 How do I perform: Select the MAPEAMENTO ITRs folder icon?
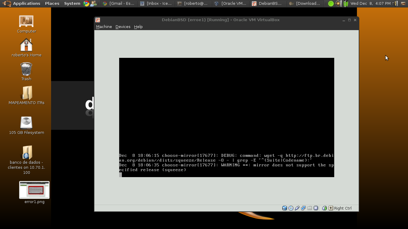[x=26, y=95]
